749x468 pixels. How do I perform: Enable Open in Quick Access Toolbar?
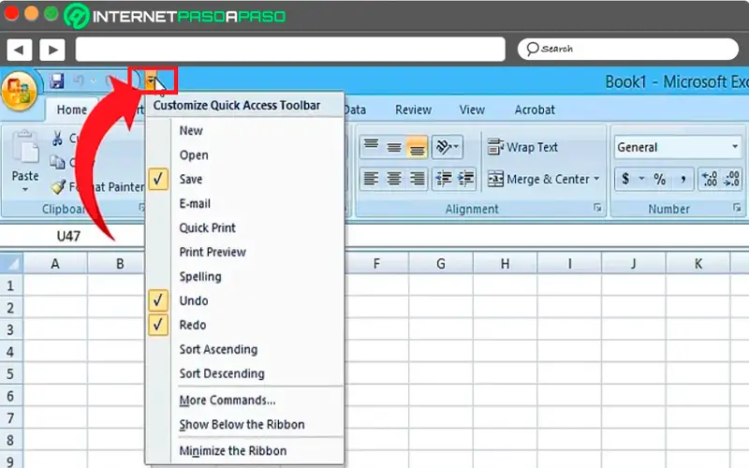click(x=194, y=154)
